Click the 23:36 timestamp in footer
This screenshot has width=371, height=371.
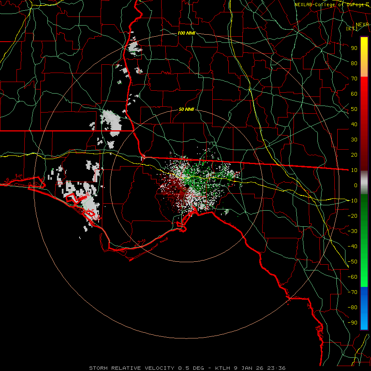coord(276,368)
